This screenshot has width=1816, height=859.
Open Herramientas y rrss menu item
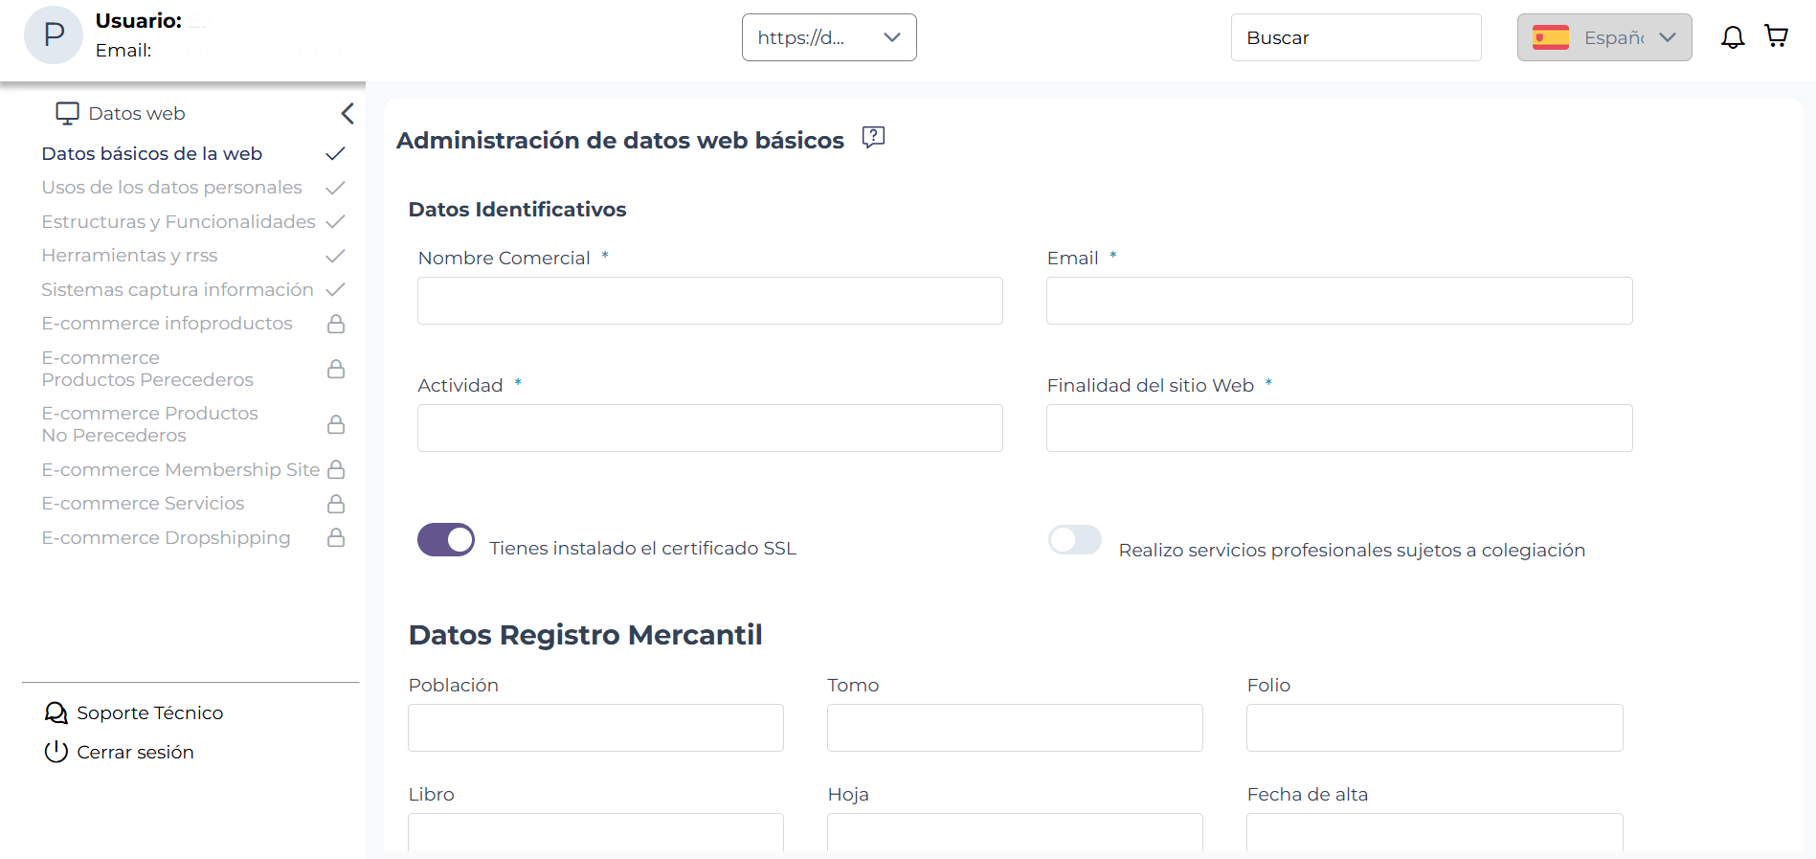pyautogui.click(x=129, y=256)
